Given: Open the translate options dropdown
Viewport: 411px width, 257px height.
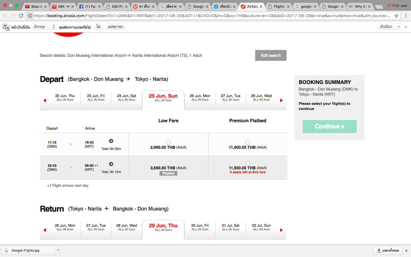Looking at the screenshot, I should point(390,27).
